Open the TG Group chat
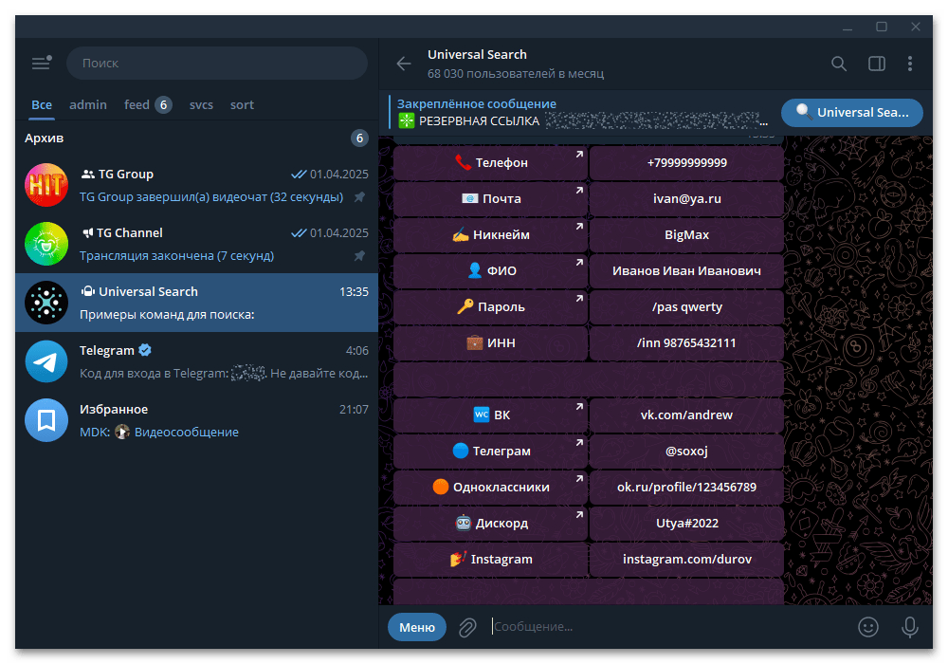The image size is (948, 664). [x=196, y=185]
